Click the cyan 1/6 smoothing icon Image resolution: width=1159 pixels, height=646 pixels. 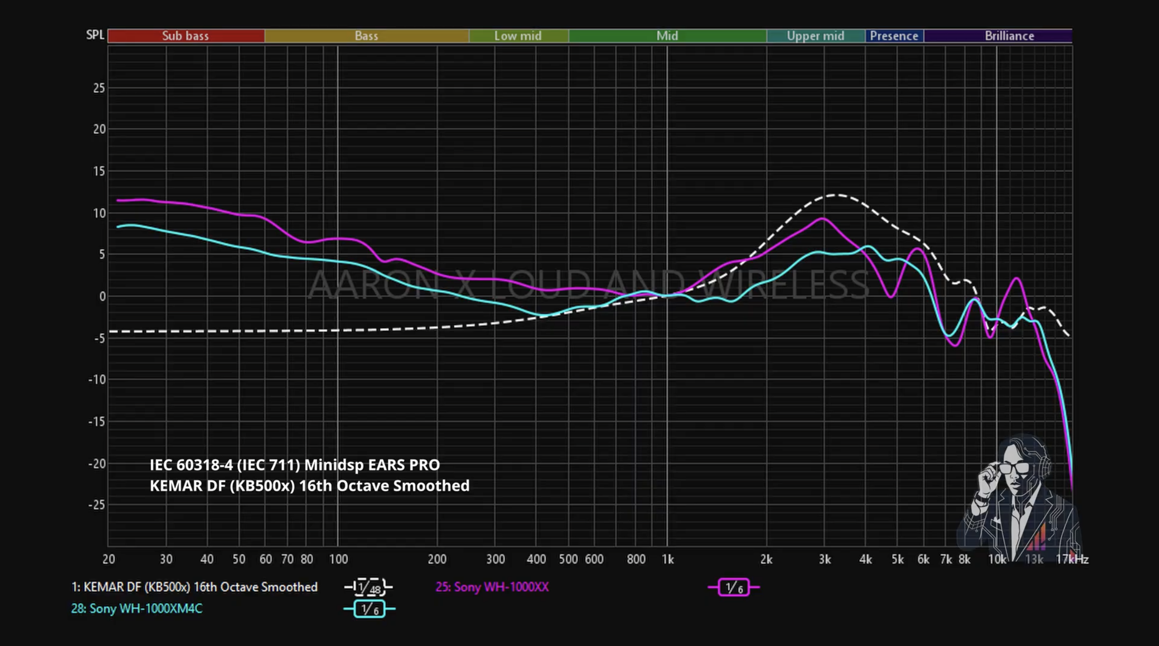tap(369, 609)
